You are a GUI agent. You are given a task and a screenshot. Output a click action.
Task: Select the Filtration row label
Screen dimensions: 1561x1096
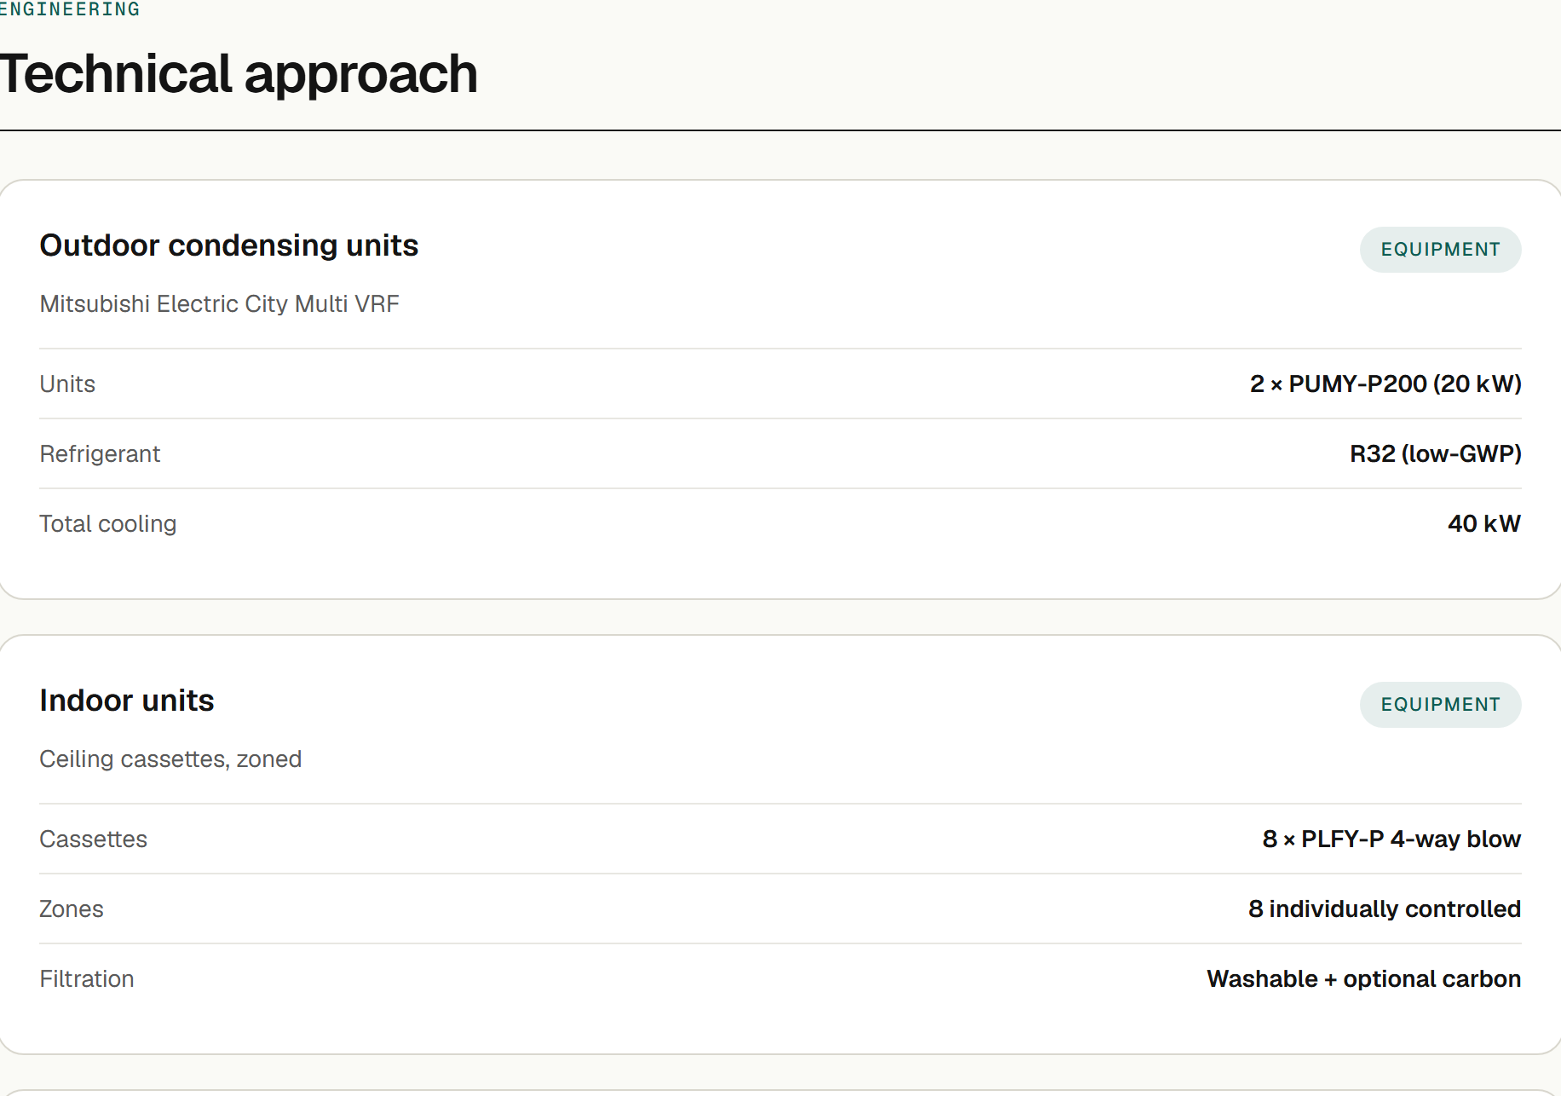(87, 979)
